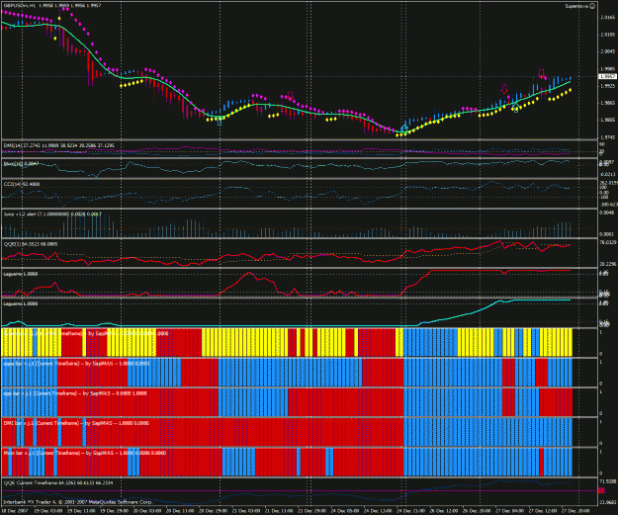Click price axis label 1.9865
618x515 pixels.
607,103
